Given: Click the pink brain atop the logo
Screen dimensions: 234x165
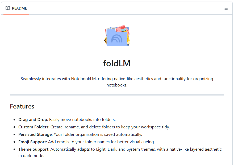Looking at the screenshot, I should [x=123, y=29].
